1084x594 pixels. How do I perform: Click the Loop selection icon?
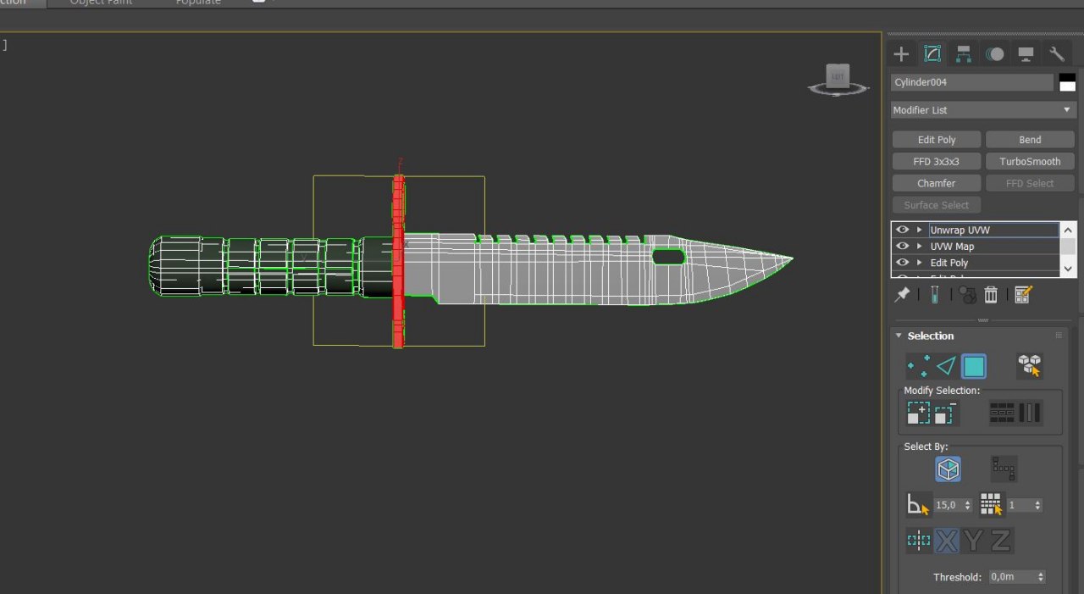(x=1002, y=413)
